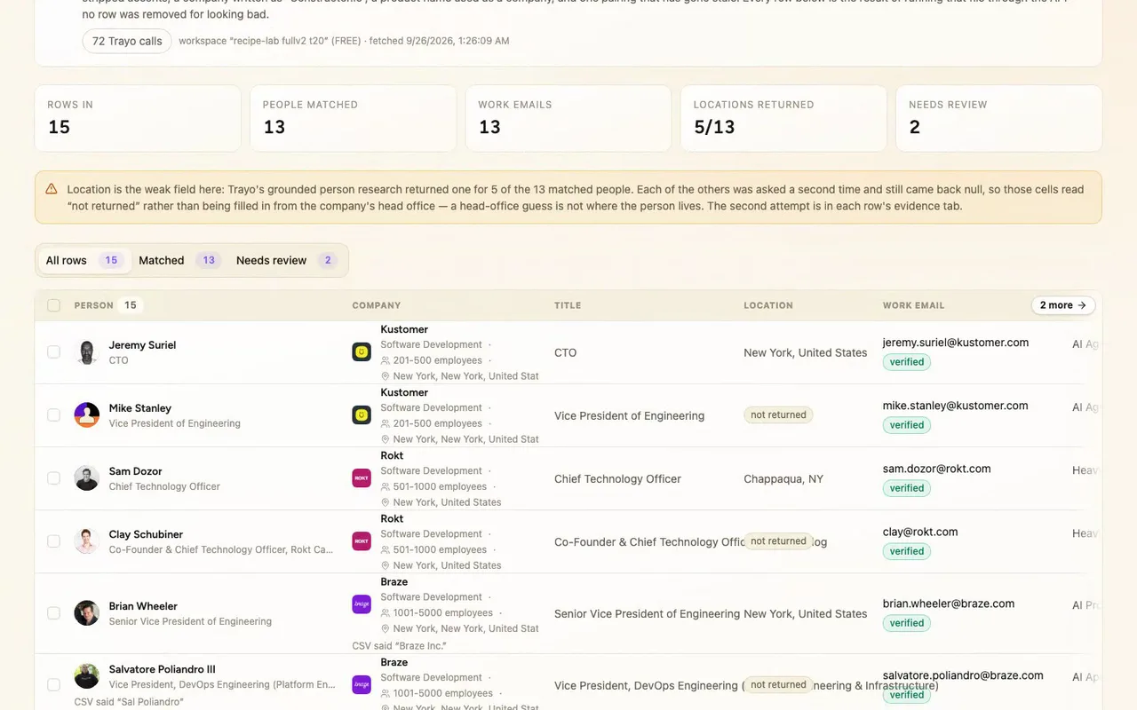Click the Braze logo in Brian Wheeler's row
1137x710 pixels.
(x=362, y=604)
